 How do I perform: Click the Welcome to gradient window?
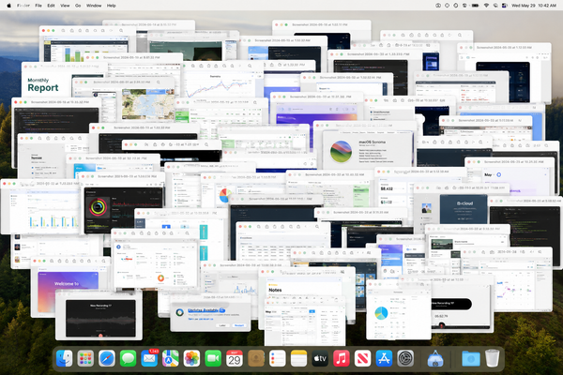[x=67, y=283]
